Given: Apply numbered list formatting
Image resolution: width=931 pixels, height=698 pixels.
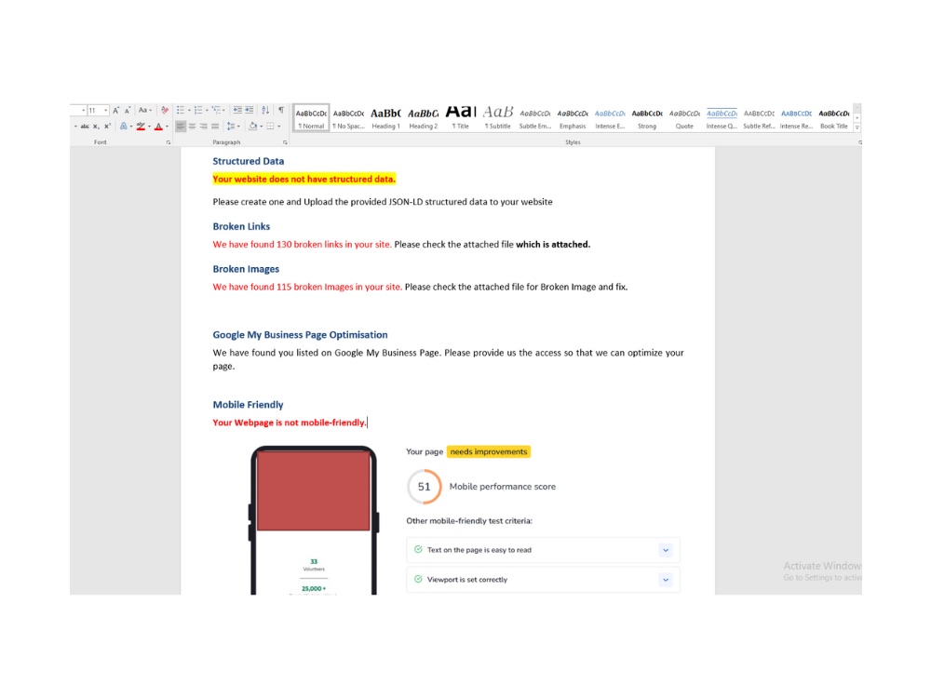Looking at the screenshot, I should (x=198, y=111).
